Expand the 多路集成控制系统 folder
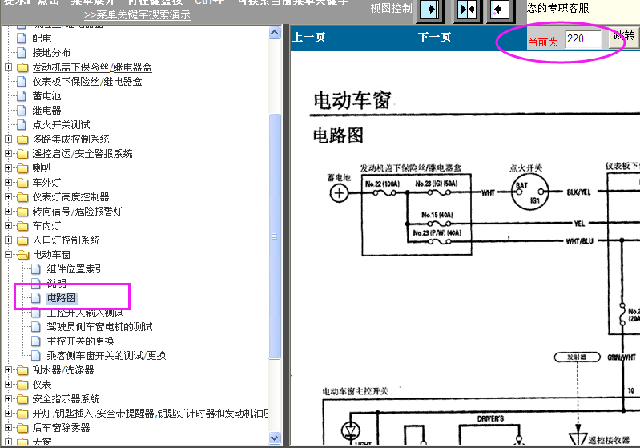The height and width of the screenshot is (448, 640). tap(8, 139)
